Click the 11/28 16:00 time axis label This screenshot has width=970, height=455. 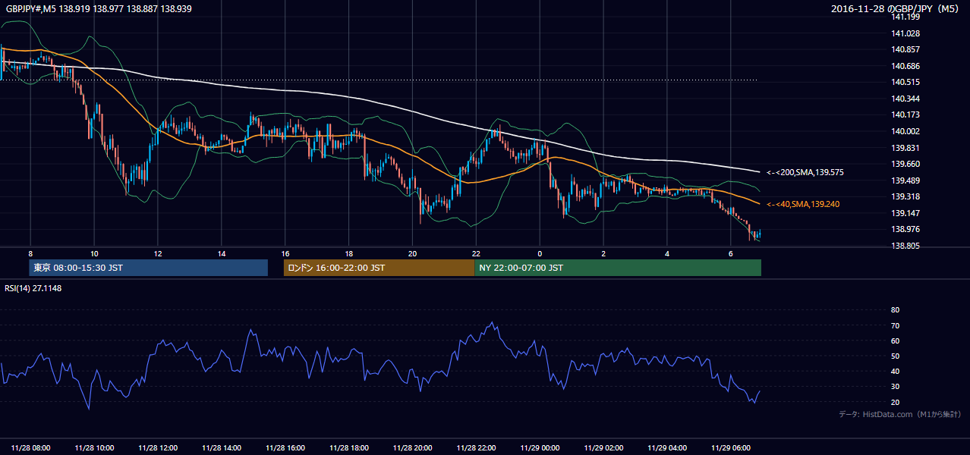(286, 448)
